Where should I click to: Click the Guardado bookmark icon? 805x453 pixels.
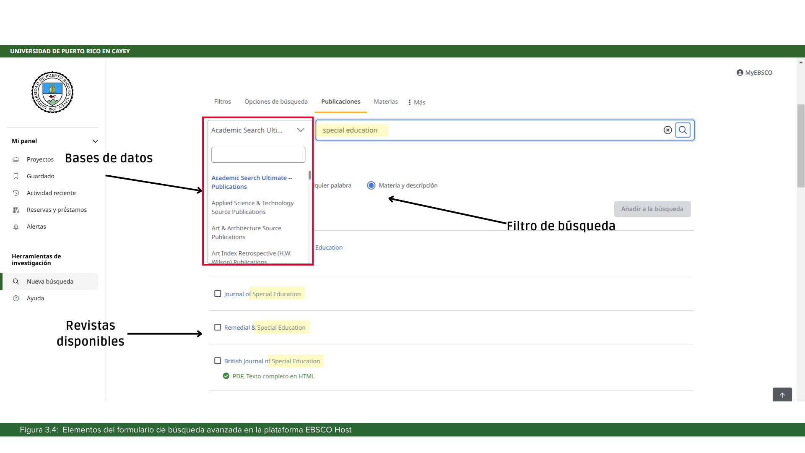pyautogui.click(x=16, y=176)
